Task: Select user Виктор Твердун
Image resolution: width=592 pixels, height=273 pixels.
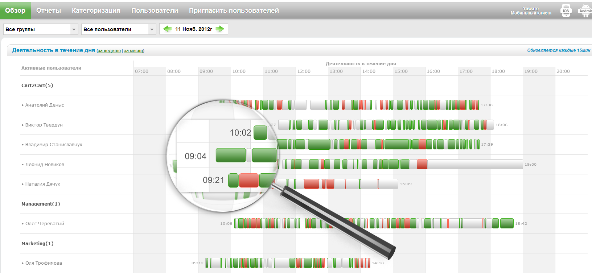Action: 44,125
